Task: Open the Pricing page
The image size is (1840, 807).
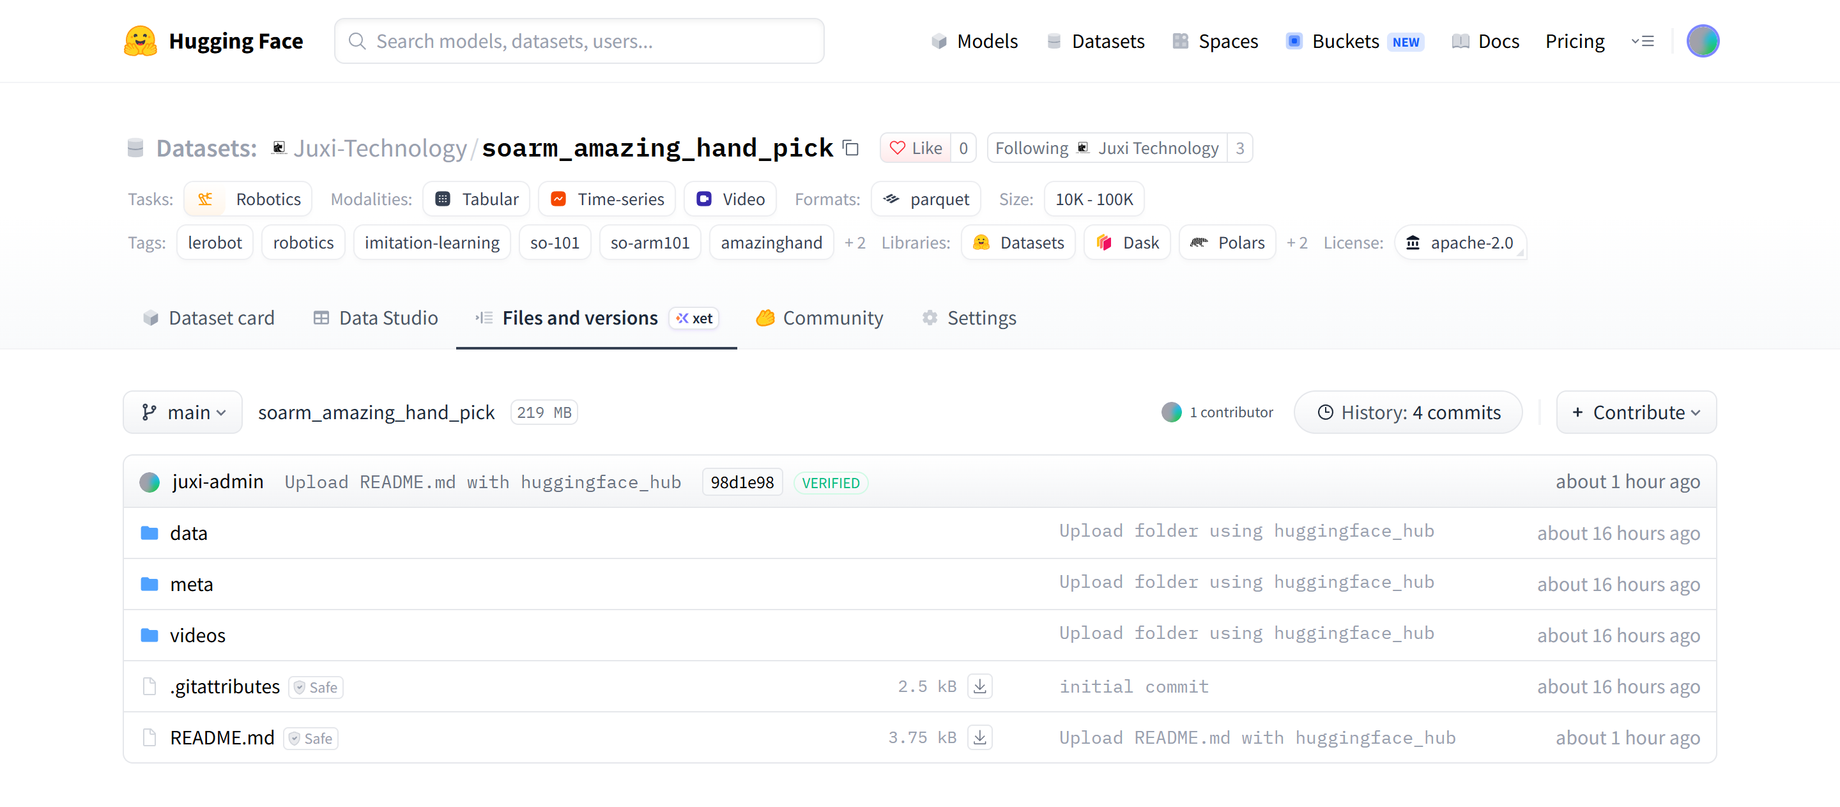Action: coord(1575,41)
